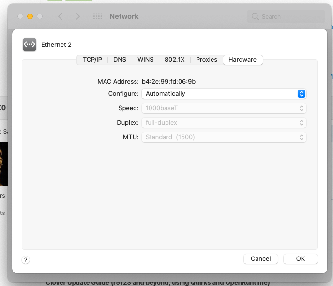Screen dimensions: 333x286
Task: Click the yellow minimize window button
Action: pos(30,16)
